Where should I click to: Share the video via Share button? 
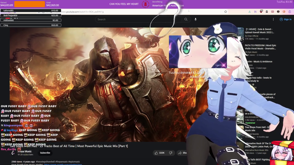tap(182, 153)
